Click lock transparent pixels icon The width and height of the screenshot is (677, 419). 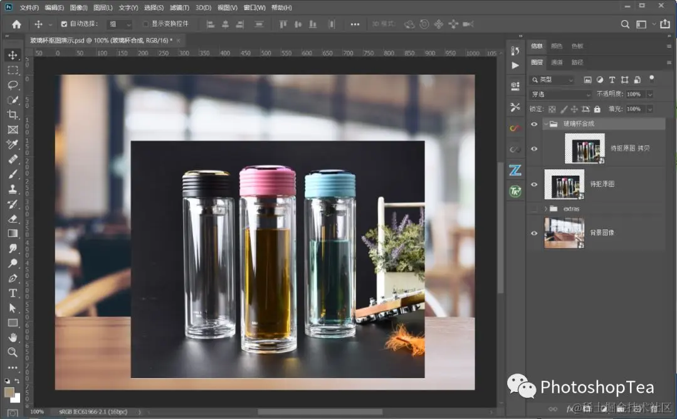click(552, 109)
